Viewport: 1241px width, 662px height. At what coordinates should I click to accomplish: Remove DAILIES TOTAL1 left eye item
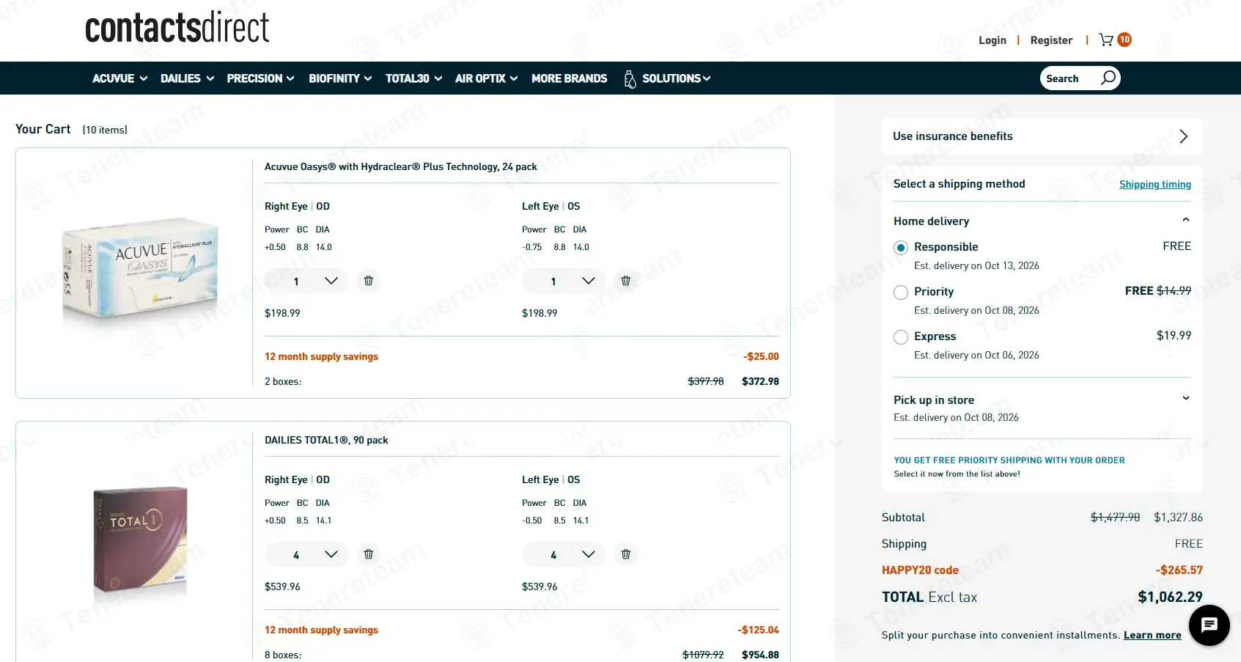click(x=626, y=554)
